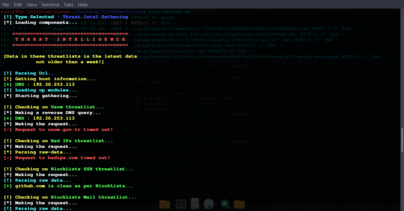Open the Help menu
Screen dimensions: 404x211
[x=83, y=5]
